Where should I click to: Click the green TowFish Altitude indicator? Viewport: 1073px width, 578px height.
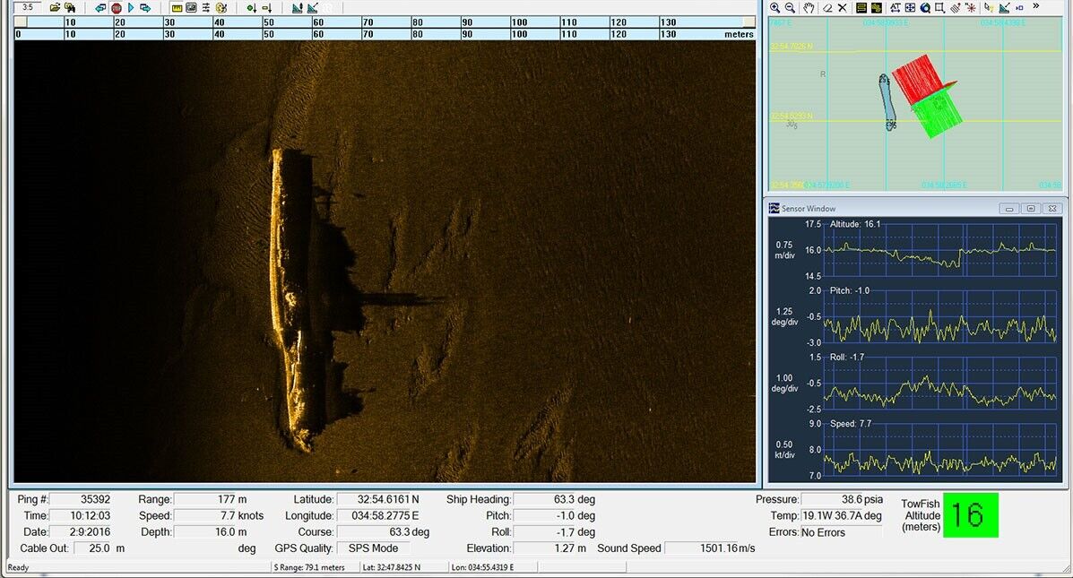[x=970, y=515]
